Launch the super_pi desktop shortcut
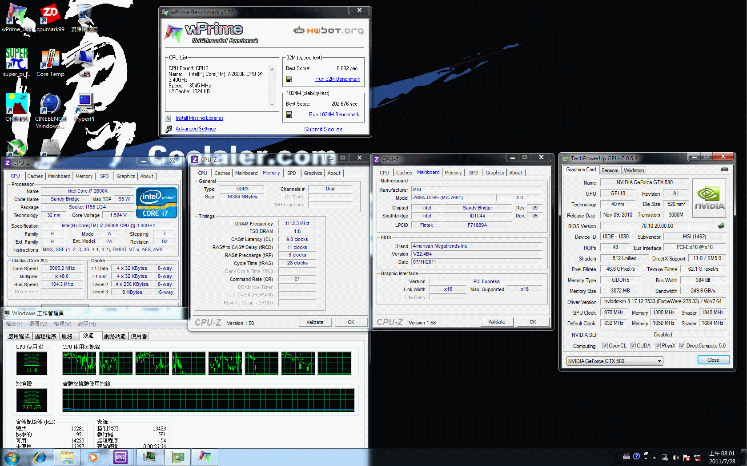Screen dimensions: 747x466 [x=17, y=63]
